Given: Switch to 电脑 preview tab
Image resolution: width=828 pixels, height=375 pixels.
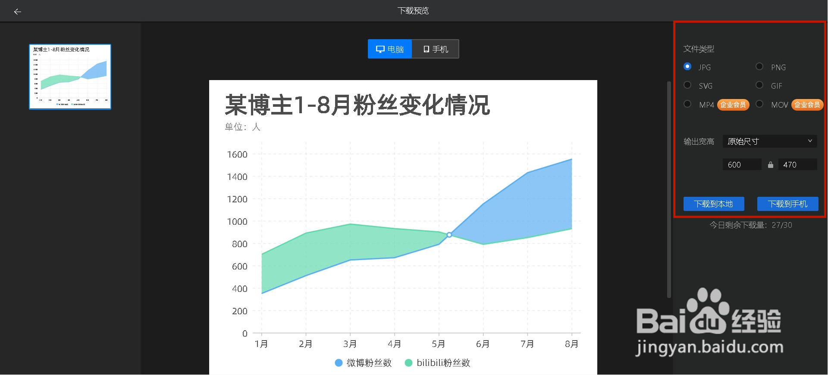Looking at the screenshot, I should [x=390, y=49].
